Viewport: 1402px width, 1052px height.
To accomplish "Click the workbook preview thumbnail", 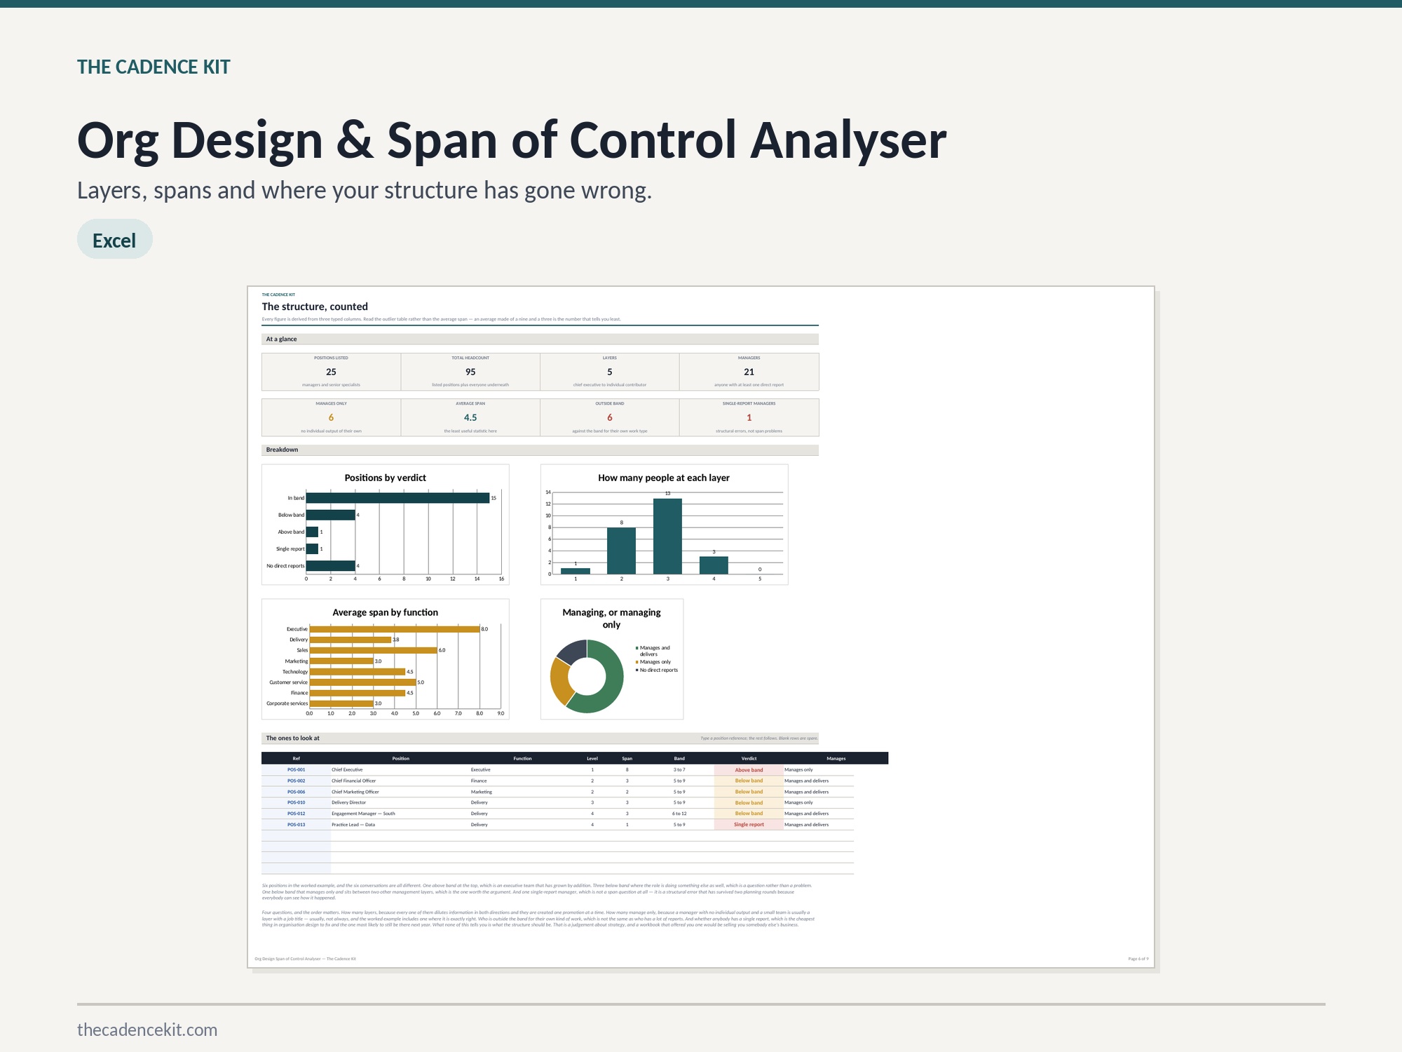I will pyautogui.click(x=701, y=627).
